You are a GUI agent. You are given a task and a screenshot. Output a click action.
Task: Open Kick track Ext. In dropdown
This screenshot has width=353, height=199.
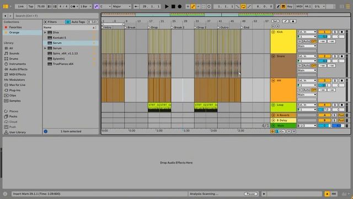(x=307, y=32)
